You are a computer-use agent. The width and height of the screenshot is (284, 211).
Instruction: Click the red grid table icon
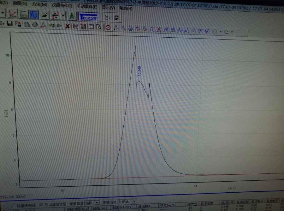83,27
